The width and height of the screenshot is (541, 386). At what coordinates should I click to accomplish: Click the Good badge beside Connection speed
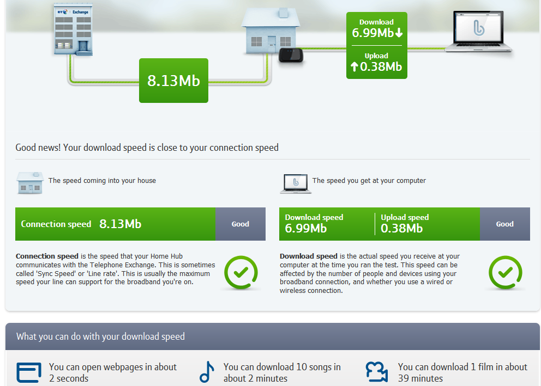click(241, 224)
